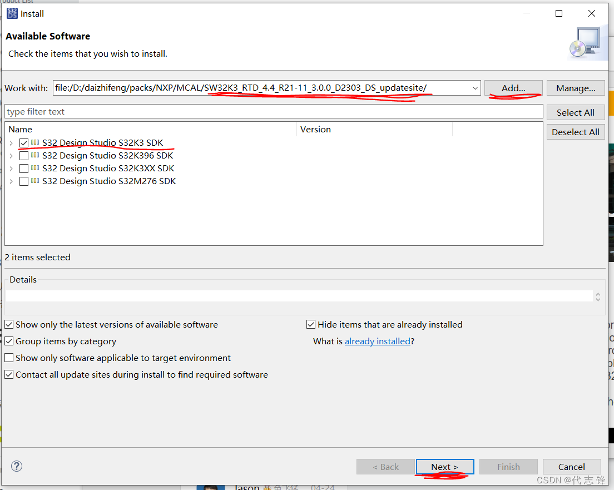Image resolution: width=614 pixels, height=490 pixels.
Task: Toggle Contact all update sites checkbox
Action: [x=9, y=374]
